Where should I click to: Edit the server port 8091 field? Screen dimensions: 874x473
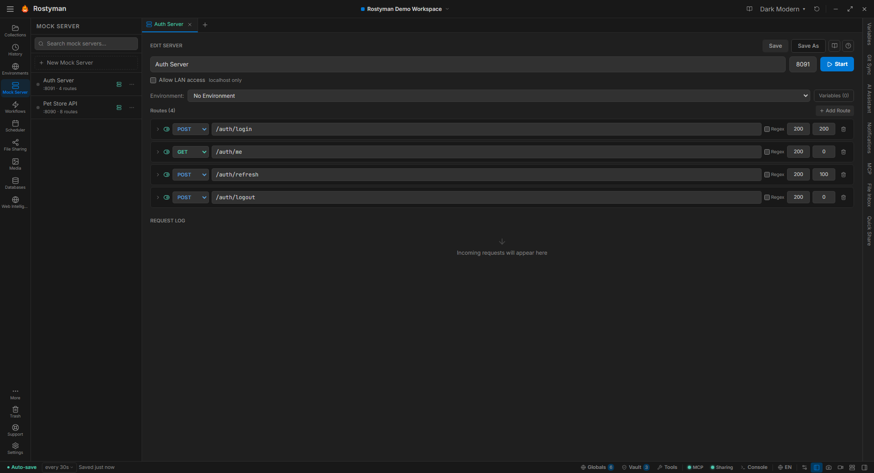click(803, 64)
